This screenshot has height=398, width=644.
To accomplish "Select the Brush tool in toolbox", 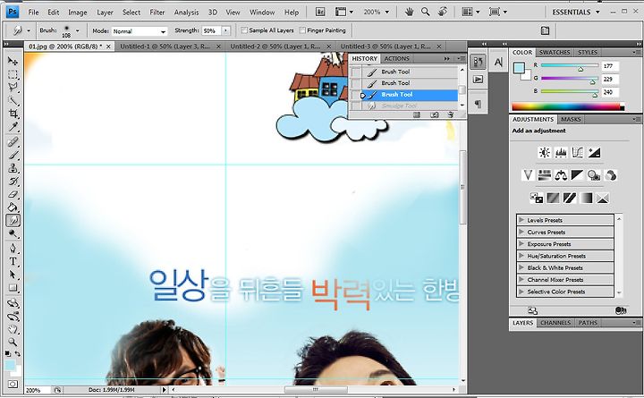I will (13, 155).
